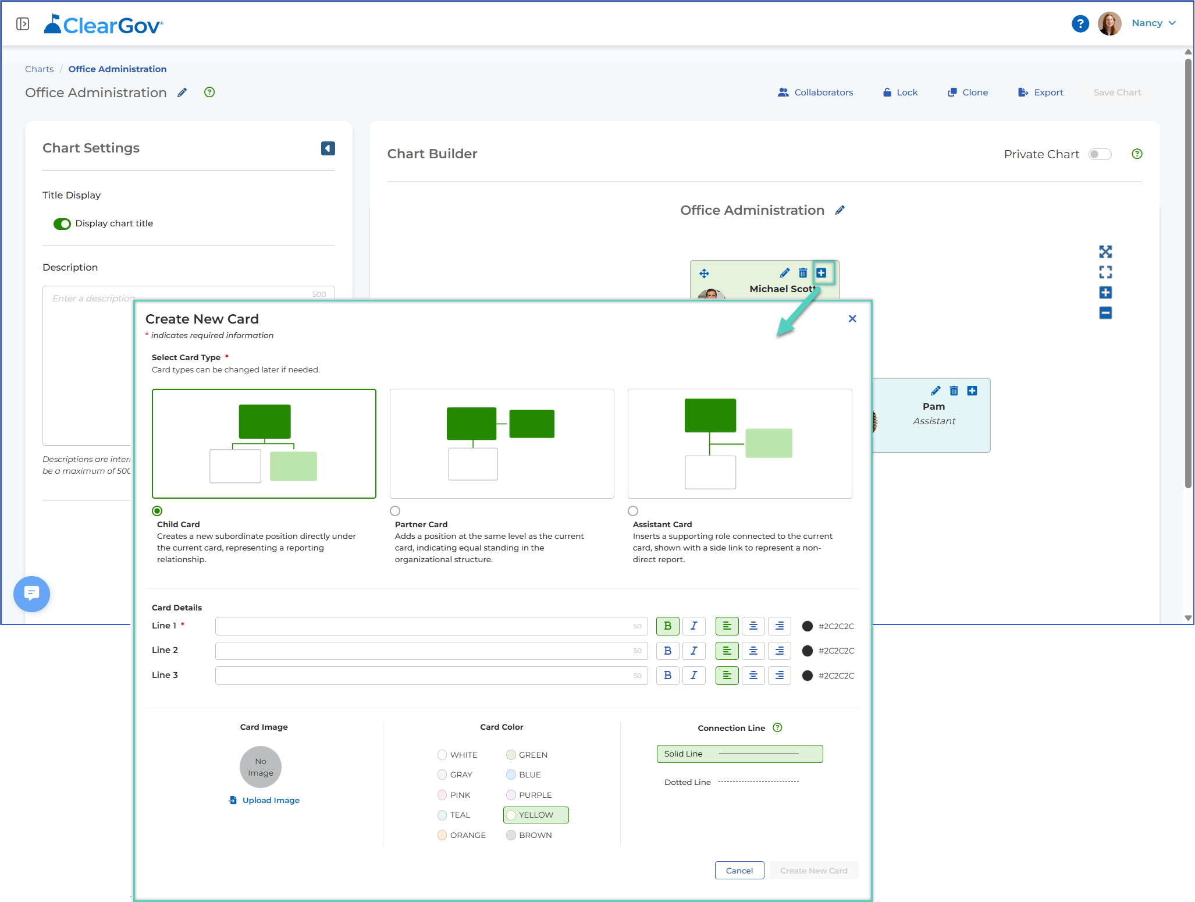Center align the Line 3 text
The image size is (1195, 902).
coord(753,675)
